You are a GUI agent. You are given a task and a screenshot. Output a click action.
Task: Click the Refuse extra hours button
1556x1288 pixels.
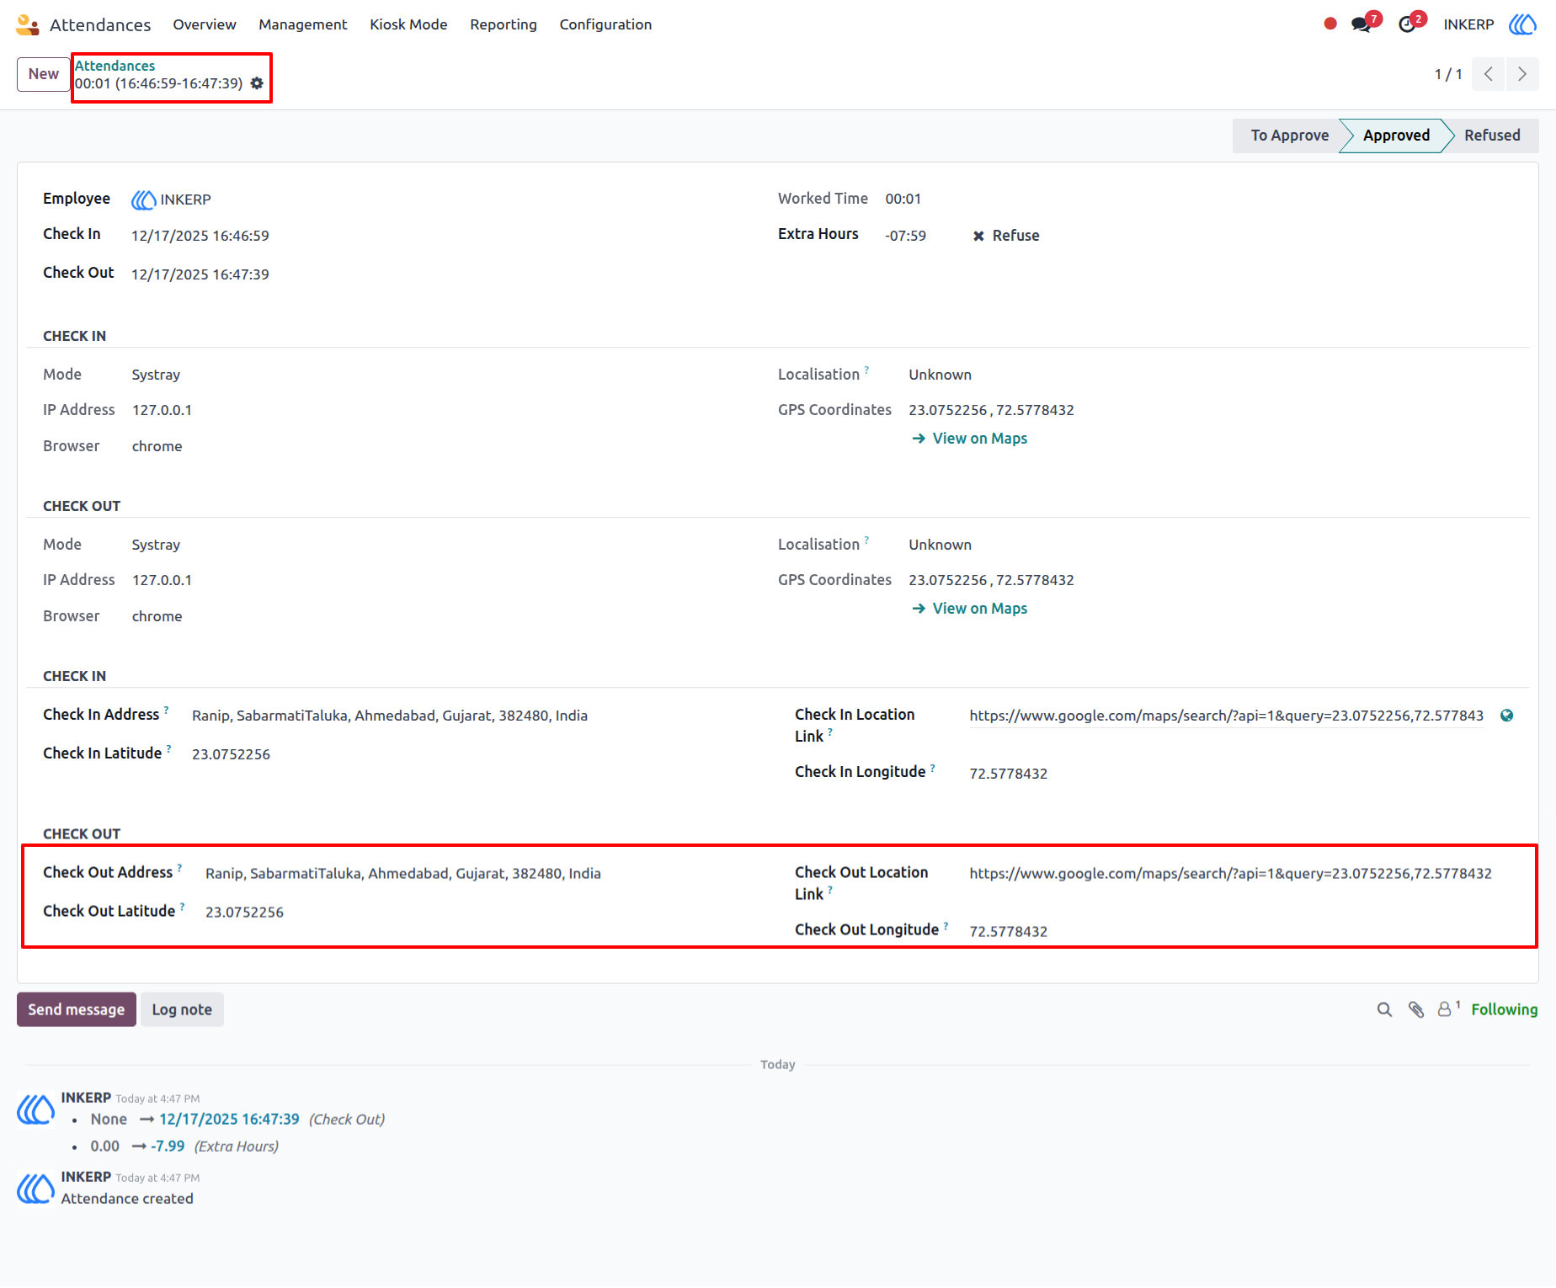click(1006, 236)
